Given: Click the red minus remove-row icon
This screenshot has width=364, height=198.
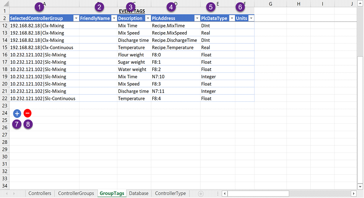Looking at the screenshot, I should 27,113.
